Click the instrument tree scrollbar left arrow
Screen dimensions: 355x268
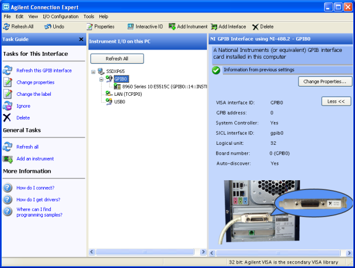click(91, 251)
